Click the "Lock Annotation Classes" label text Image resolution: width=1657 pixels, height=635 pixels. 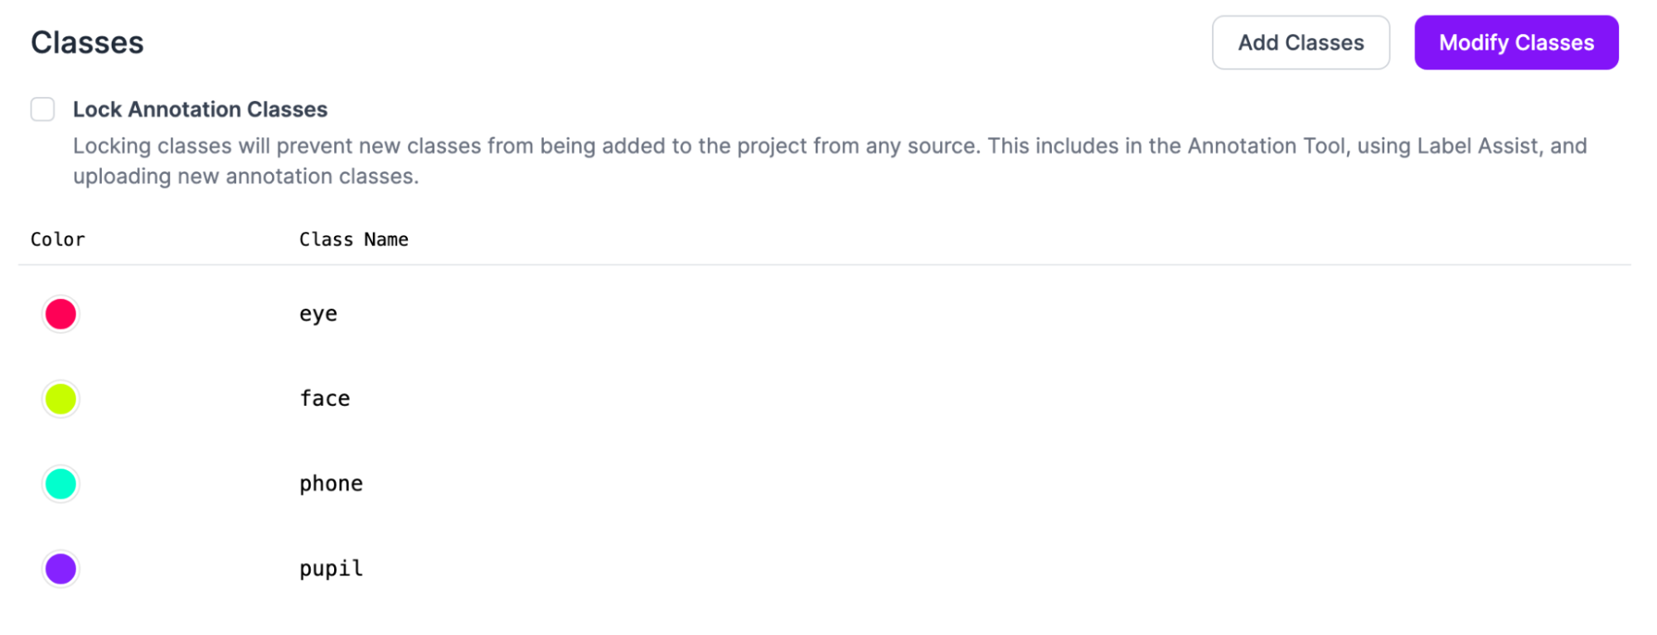coord(200,109)
